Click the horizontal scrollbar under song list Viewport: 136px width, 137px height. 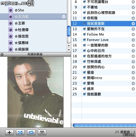[x=104, y=126]
